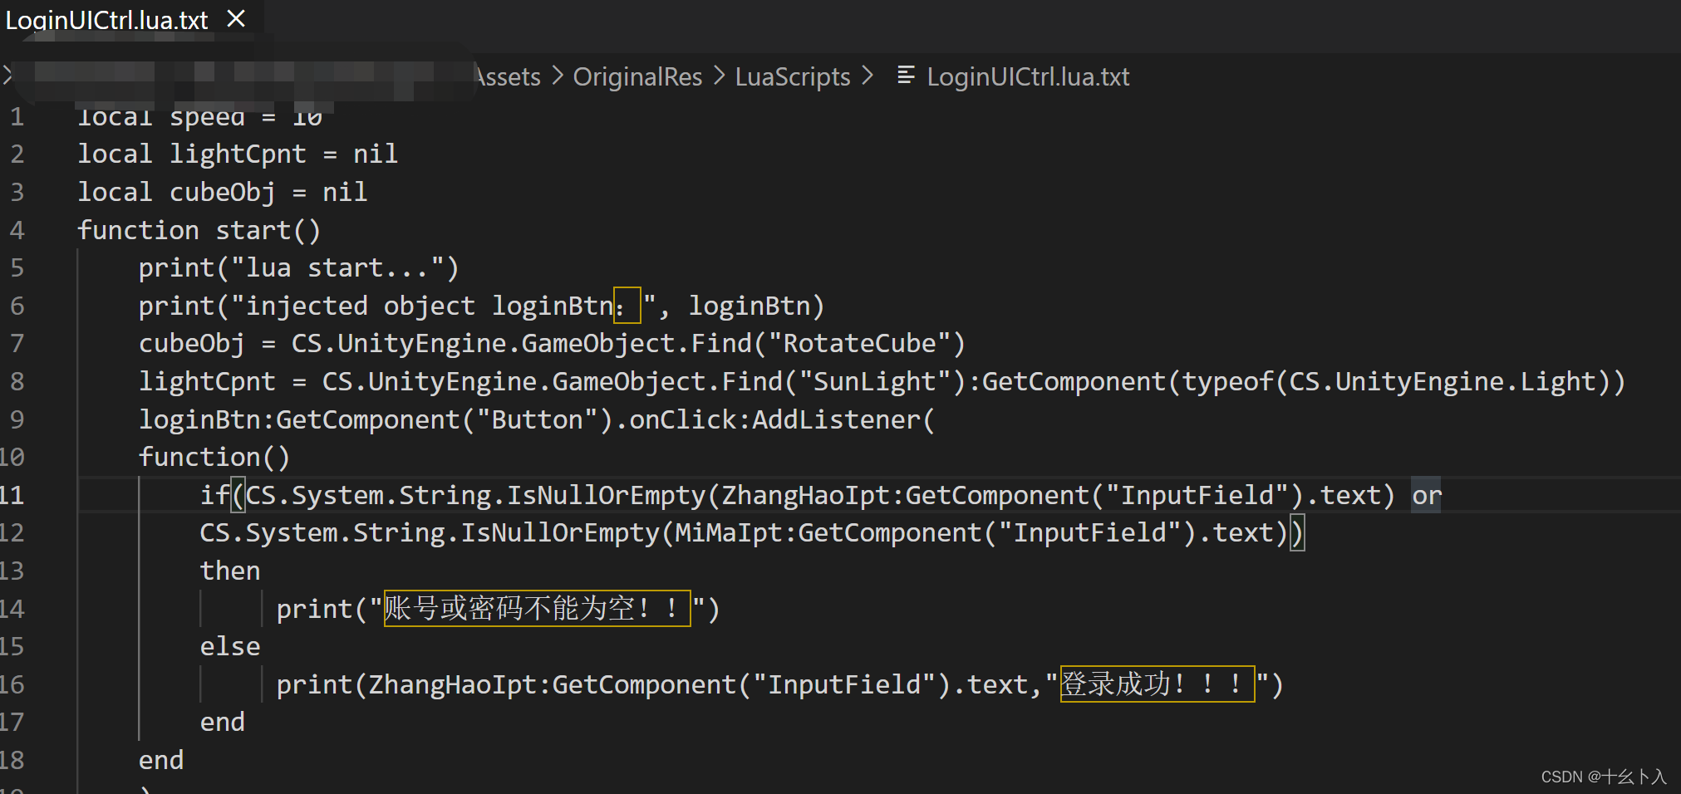Image resolution: width=1681 pixels, height=794 pixels.
Task: Click ZhangHaoIpt on line 11
Action: point(805,495)
